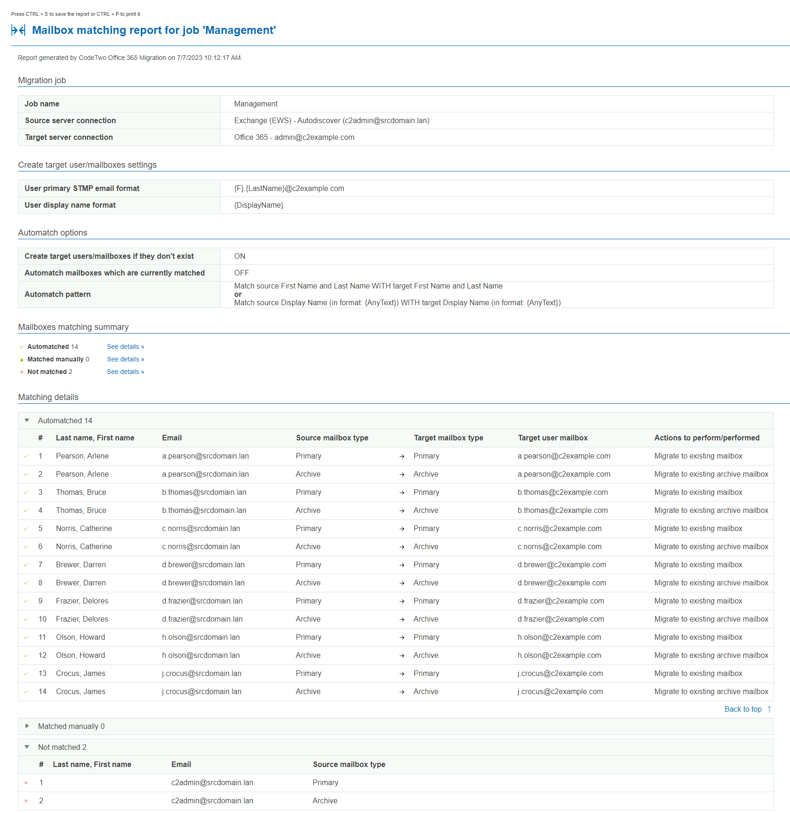790x813 pixels.
Task: Open See details link for Not matched
Action: click(x=125, y=372)
